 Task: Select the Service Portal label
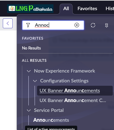point(49,110)
